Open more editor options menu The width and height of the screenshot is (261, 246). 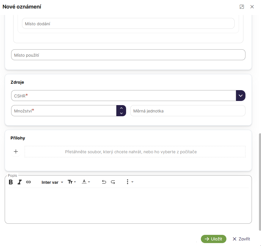129,182
